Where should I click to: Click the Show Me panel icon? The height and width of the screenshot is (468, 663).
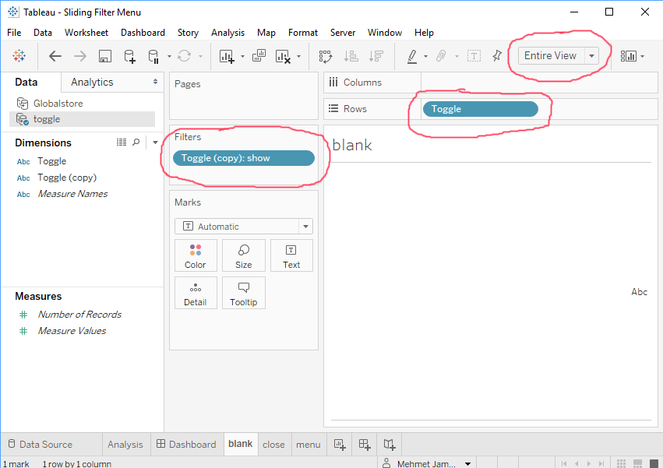[628, 55]
